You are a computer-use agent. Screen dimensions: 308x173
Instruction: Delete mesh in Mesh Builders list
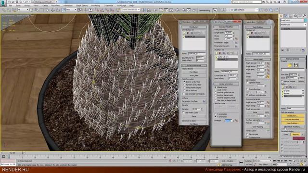coord(252,33)
